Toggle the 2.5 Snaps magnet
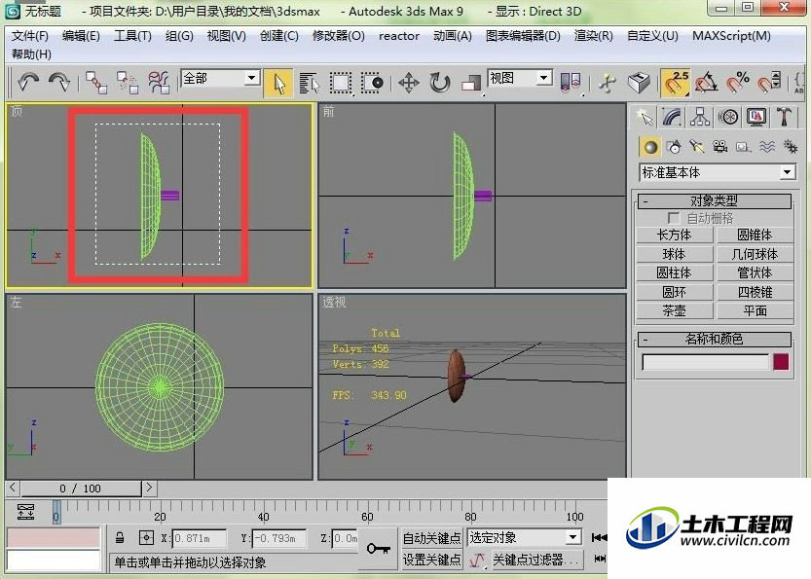Image resolution: width=811 pixels, height=579 pixels. (x=676, y=84)
